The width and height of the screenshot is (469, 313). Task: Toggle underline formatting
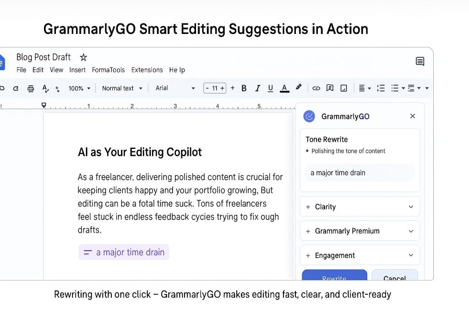click(x=270, y=88)
